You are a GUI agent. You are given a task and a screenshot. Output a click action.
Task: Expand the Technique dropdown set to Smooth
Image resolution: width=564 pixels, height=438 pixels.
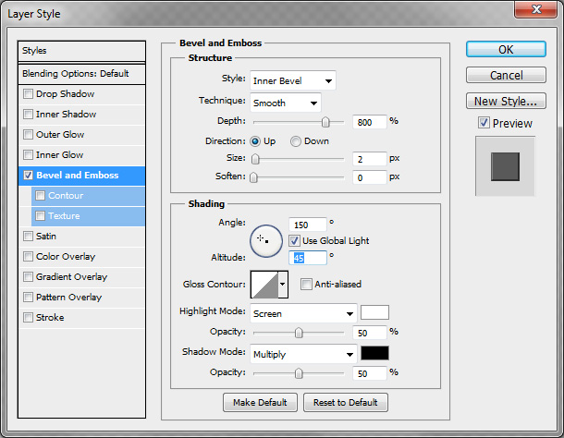[x=285, y=102]
